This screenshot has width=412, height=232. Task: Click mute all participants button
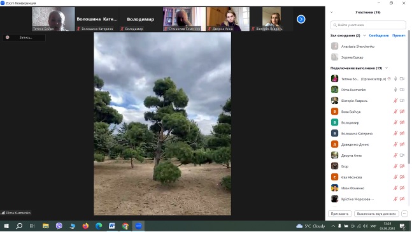[x=376, y=214]
